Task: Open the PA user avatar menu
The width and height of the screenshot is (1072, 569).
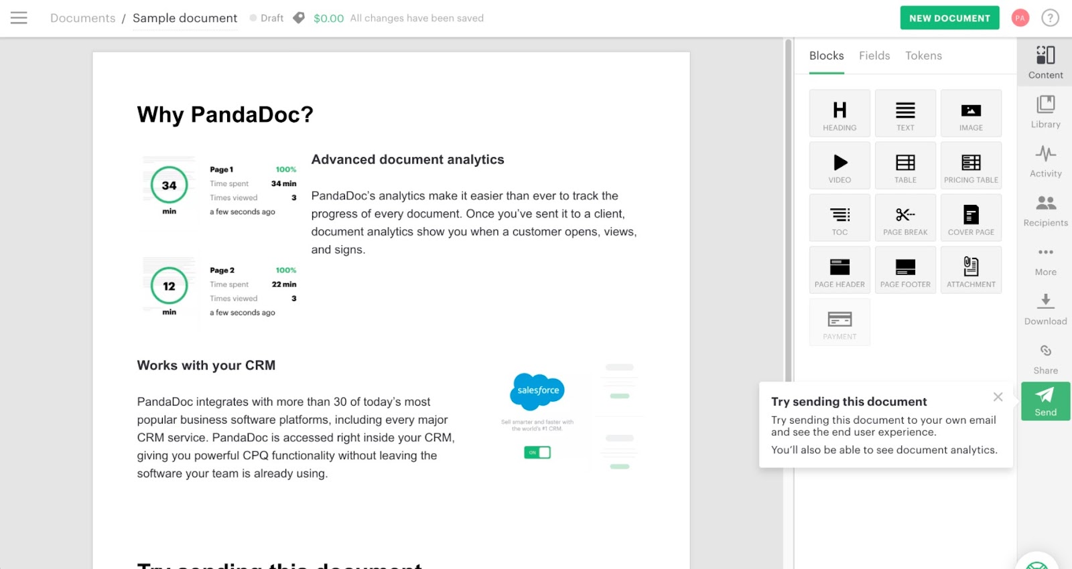Action: [1020, 18]
